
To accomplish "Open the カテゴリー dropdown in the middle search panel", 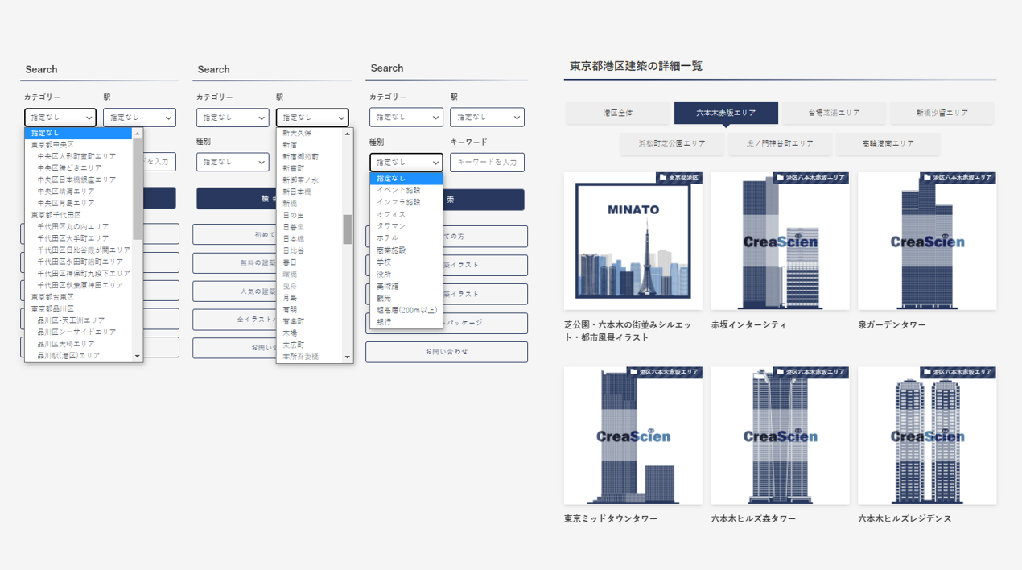I will click(x=232, y=117).
